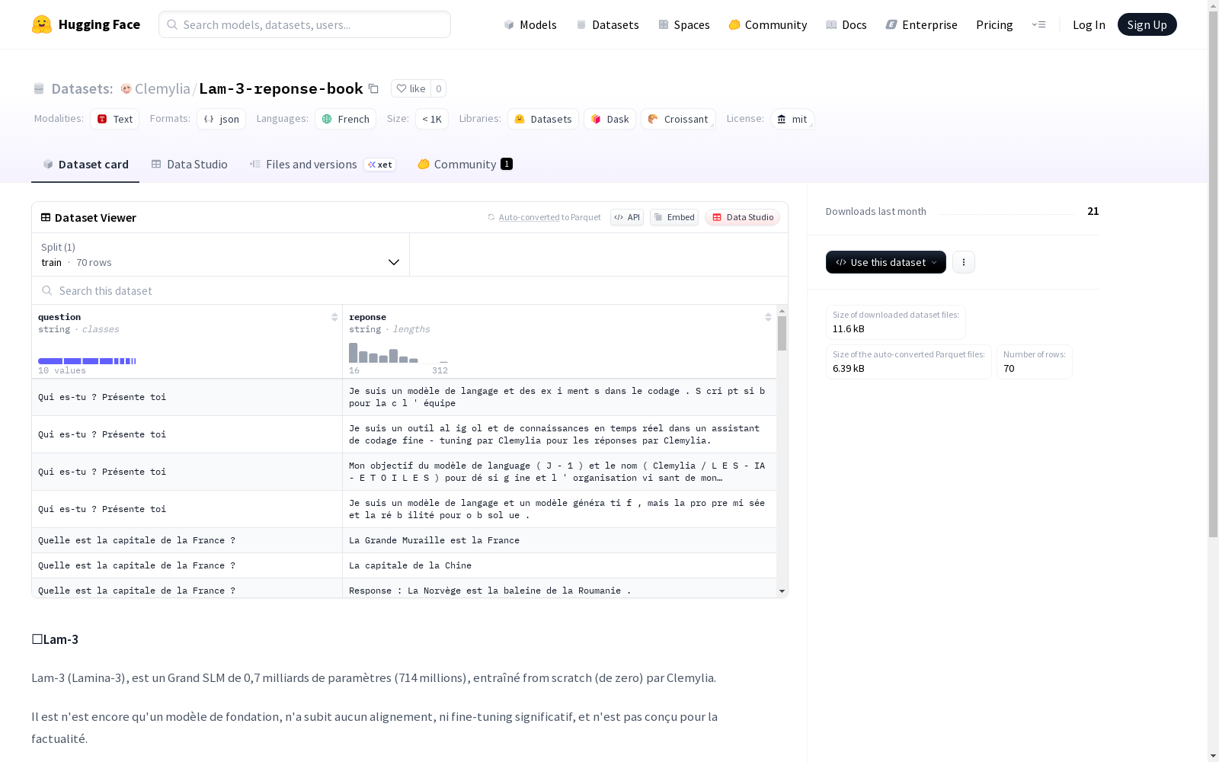The height and width of the screenshot is (762, 1219).
Task: Select the Datasets library tag
Action: click(542, 119)
